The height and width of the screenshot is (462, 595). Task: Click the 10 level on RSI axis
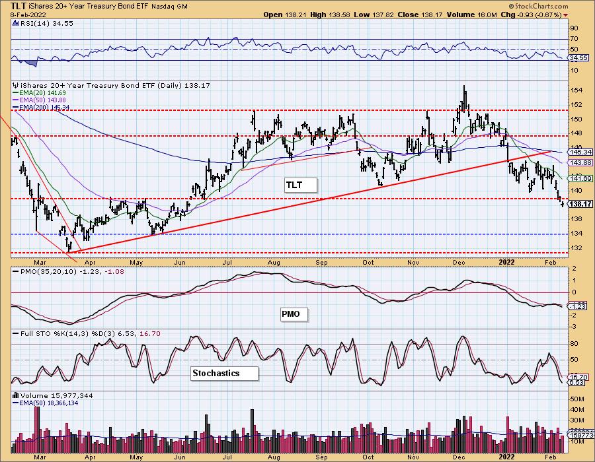574,71
